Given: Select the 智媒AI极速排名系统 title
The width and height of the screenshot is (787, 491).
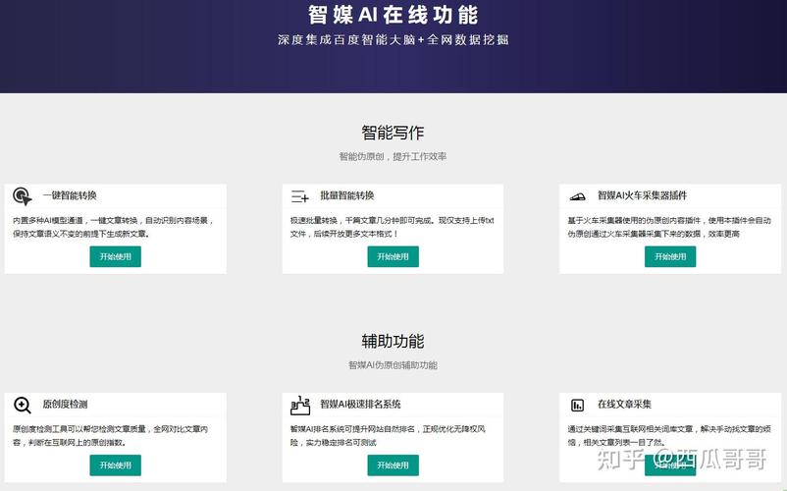Looking at the screenshot, I should point(360,405).
